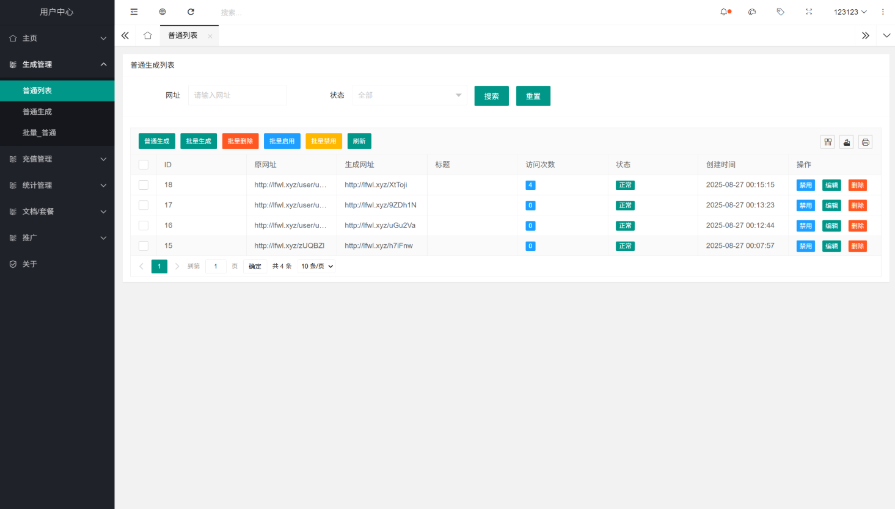Select the 关于 sidebar item
The image size is (895, 509).
[30, 264]
